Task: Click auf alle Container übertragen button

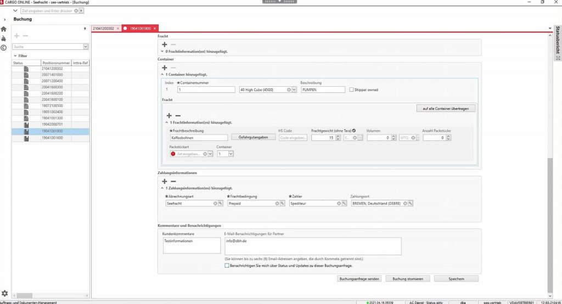Action: (x=446, y=108)
